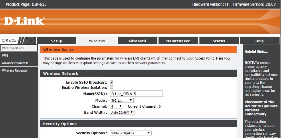The height and width of the screenshot is (138, 281).
Task: Select the Wireless tab
Action: (x=97, y=41)
